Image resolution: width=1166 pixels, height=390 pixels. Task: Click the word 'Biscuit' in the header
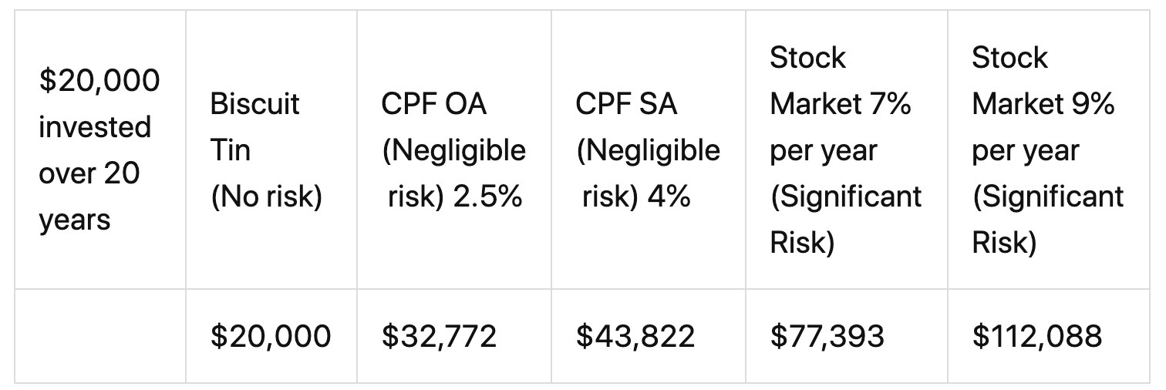pyautogui.click(x=254, y=104)
